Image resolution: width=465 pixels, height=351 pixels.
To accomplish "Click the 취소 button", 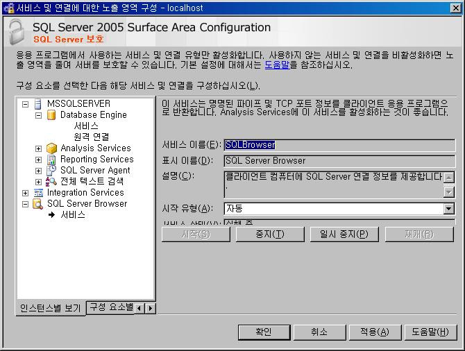I will 319,332.
